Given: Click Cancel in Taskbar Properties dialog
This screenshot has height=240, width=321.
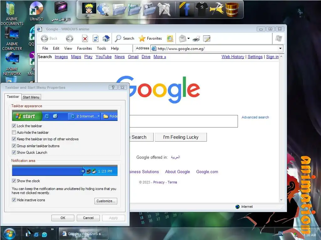Looking at the screenshot, I should click(x=88, y=218).
